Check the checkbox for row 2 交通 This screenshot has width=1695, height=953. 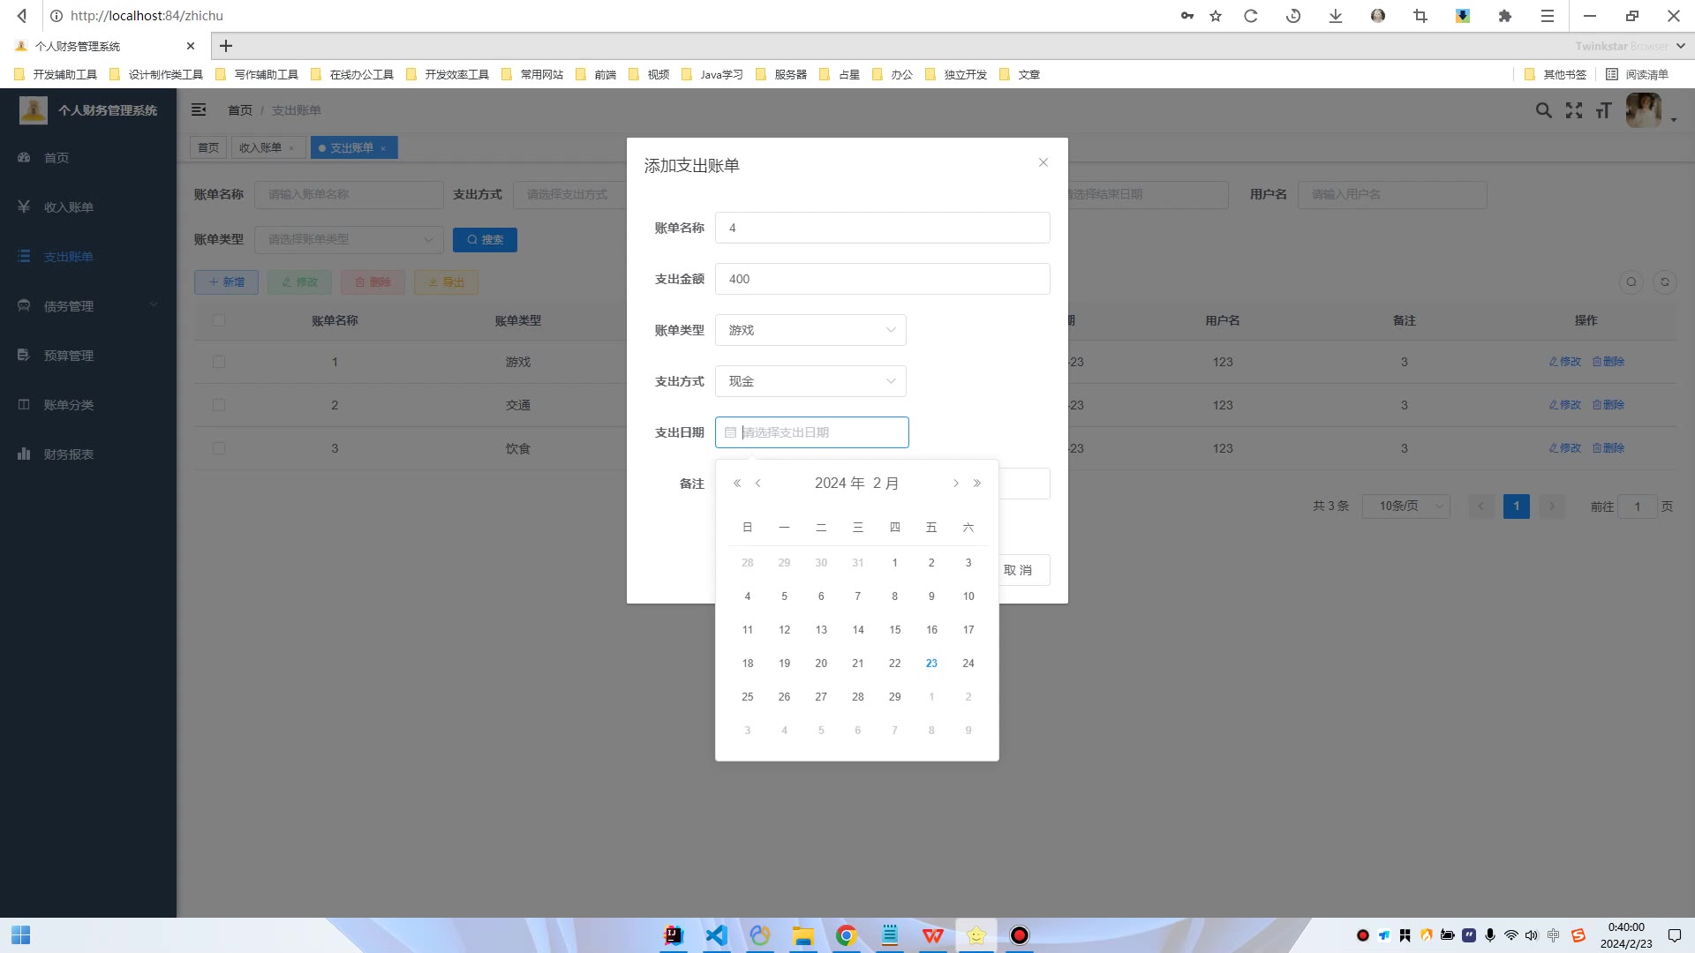219,405
